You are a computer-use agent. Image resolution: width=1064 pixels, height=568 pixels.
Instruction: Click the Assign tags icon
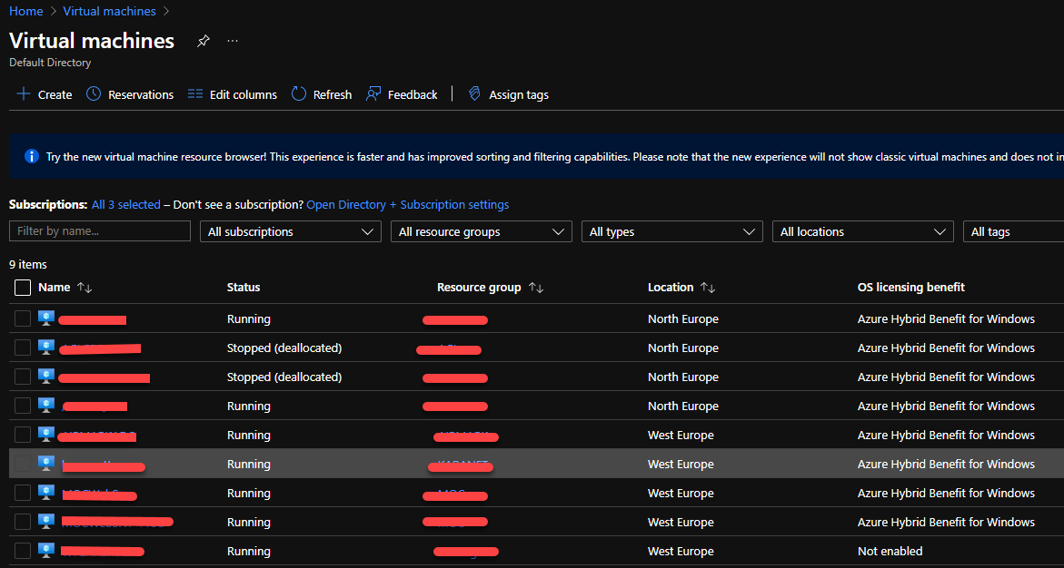[474, 94]
